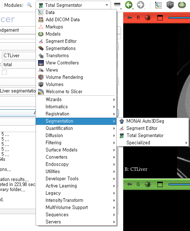Open the Models module from toolbar green icon
This screenshot has width=190, height=231.
[x=182, y=5]
